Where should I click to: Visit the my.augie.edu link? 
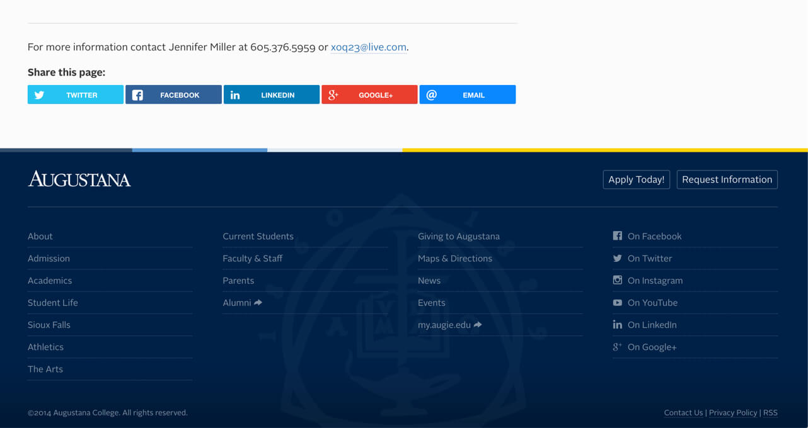coord(444,325)
